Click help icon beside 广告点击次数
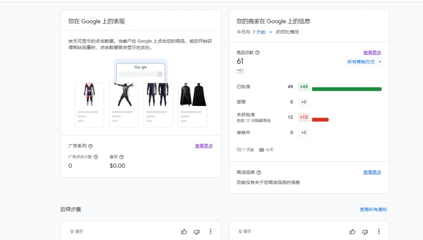This screenshot has height=240, width=423. pos(96,157)
